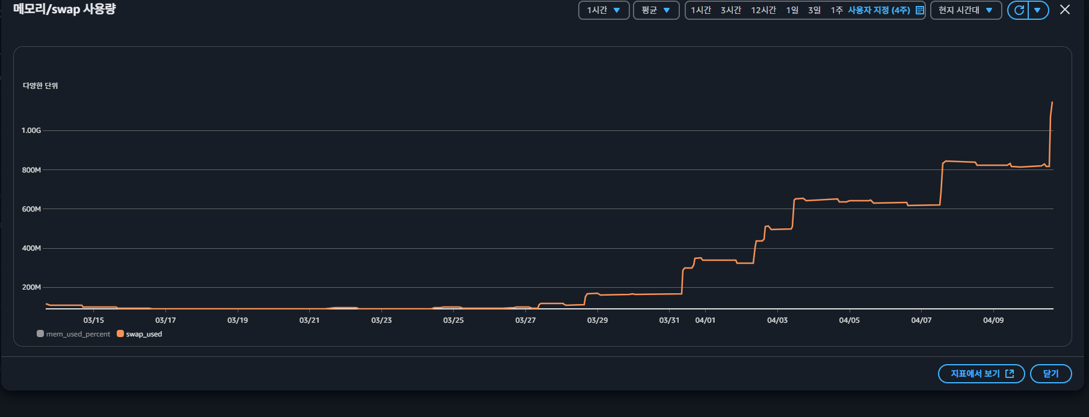
Task: Click the 지표에서 보기 button
Action: [981, 374]
